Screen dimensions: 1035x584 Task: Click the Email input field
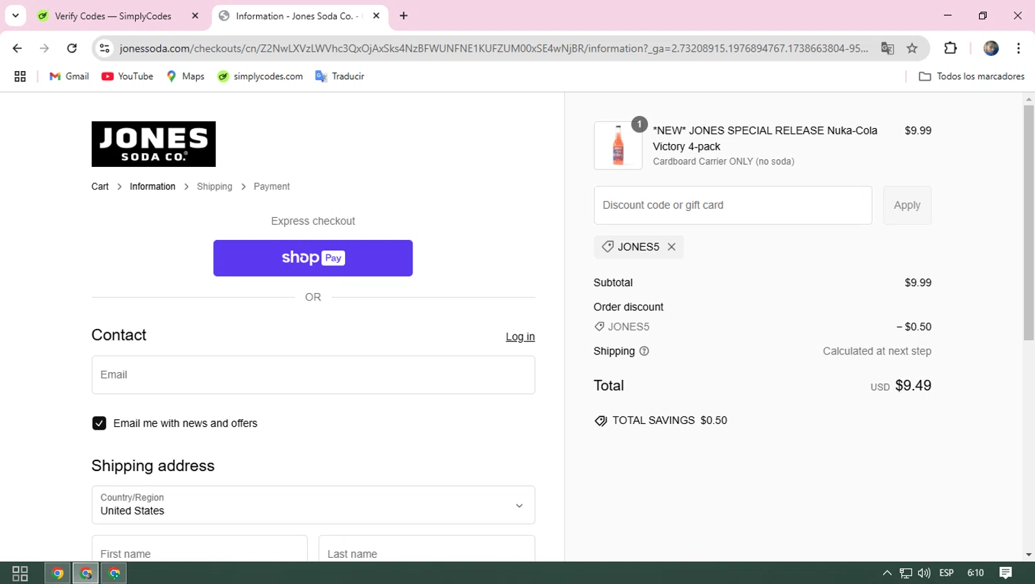(313, 375)
